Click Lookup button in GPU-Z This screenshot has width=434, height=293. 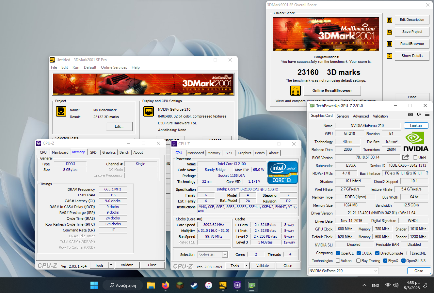coord(416,126)
